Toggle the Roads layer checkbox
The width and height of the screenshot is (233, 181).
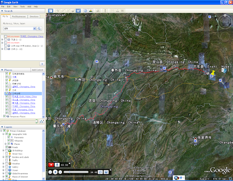pyautogui.click(x=6, y=147)
